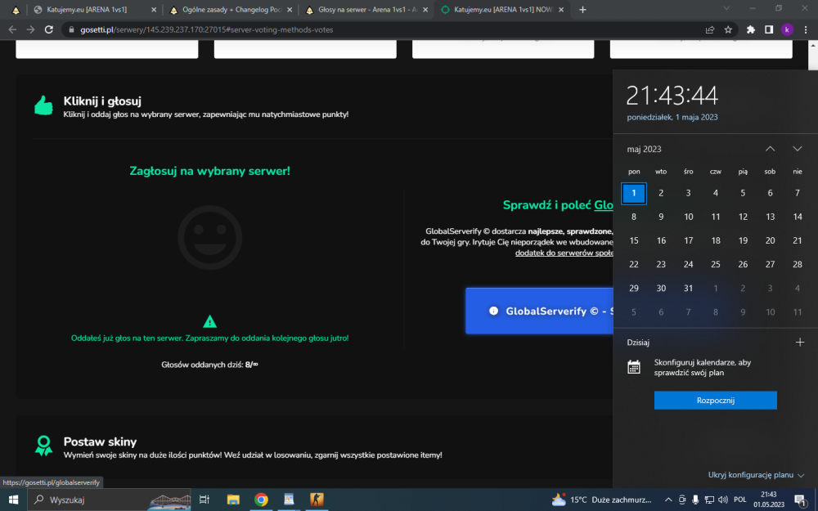Click date 'poniedziałek, 1 maja 2023'

point(672,117)
